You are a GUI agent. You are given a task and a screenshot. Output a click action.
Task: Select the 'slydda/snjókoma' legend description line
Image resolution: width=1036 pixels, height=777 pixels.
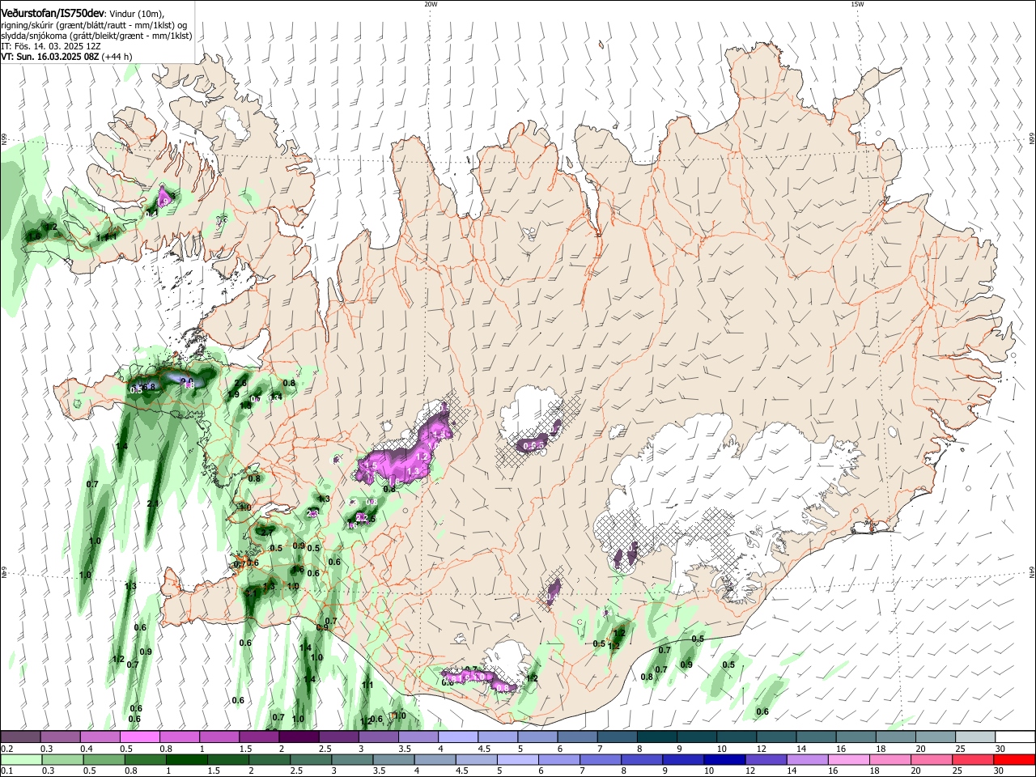coord(96,36)
